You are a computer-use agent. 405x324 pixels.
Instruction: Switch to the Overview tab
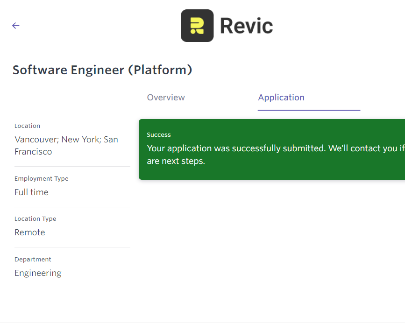(166, 98)
